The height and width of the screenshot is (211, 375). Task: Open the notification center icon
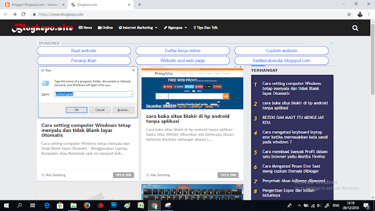pos(366,206)
